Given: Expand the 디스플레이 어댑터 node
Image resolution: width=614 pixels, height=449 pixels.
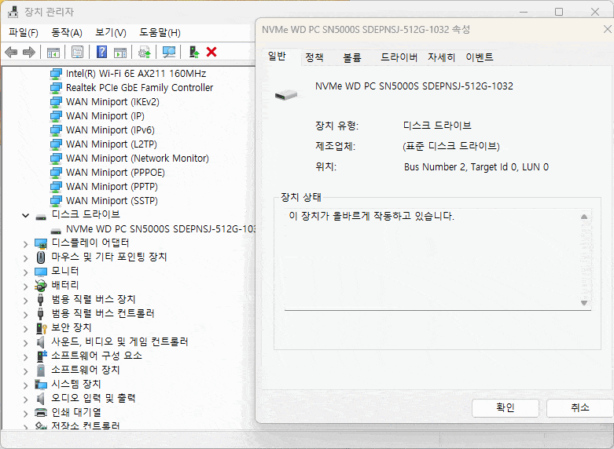Looking at the screenshot, I should pos(26,243).
